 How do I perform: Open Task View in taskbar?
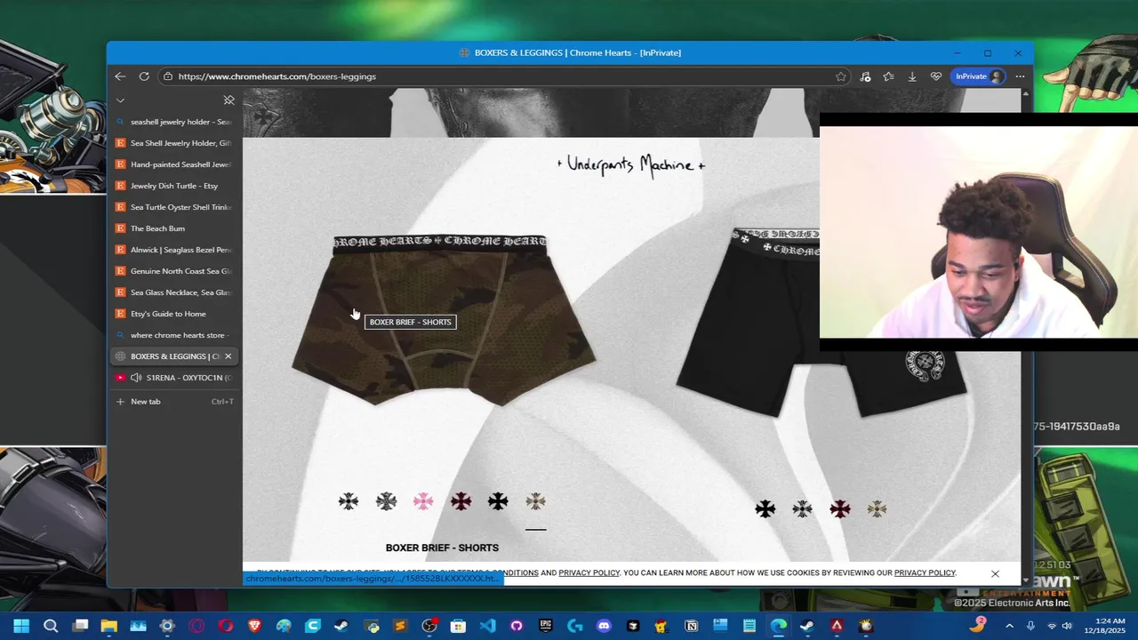pos(80,626)
